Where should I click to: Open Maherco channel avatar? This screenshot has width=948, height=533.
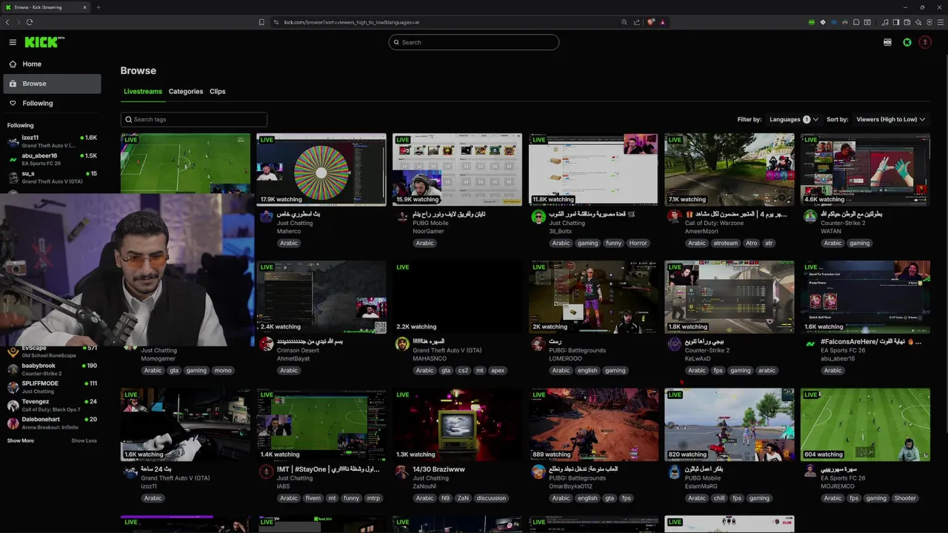[267, 217]
